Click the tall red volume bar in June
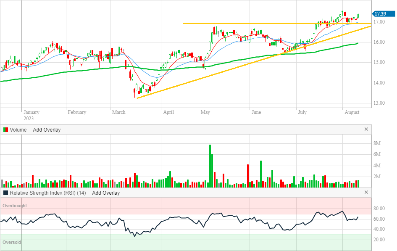The height and width of the screenshot is (251, 397). [x=248, y=176]
